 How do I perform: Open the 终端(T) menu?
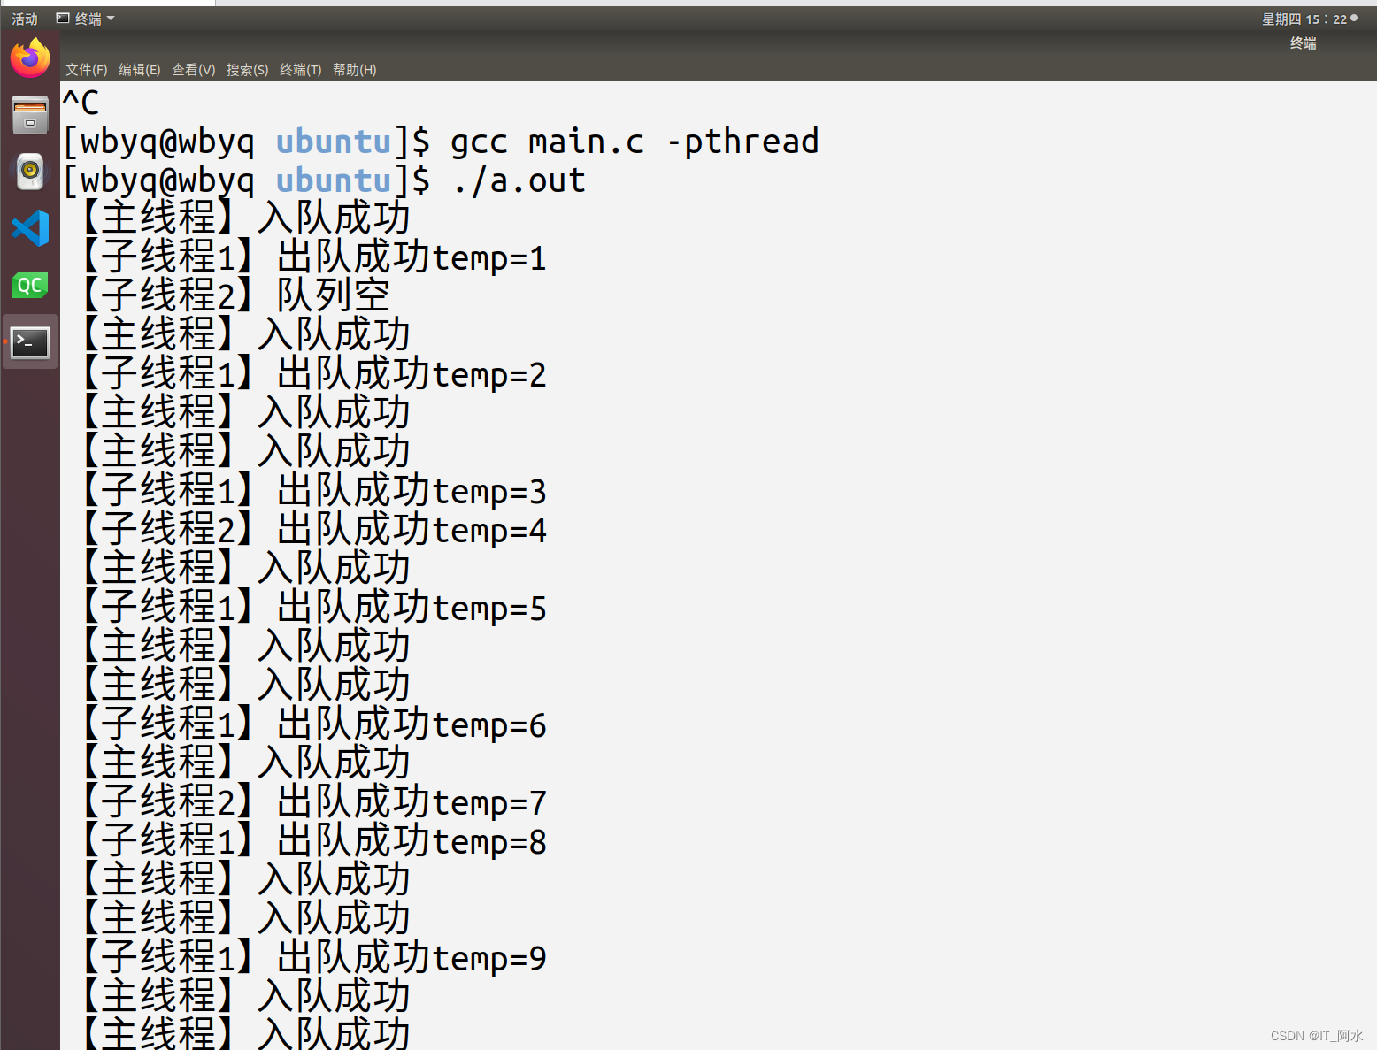click(x=301, y=70)
